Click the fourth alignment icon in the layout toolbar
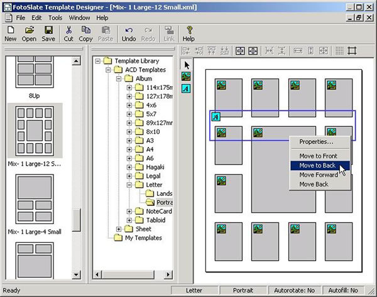Image resolution: width=377 pixels, height=297 pixels. click(x=224, y=51)
